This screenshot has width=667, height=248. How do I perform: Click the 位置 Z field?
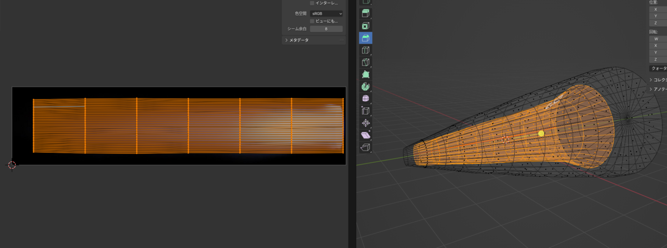pyautogui.click(x=658, y=24)
